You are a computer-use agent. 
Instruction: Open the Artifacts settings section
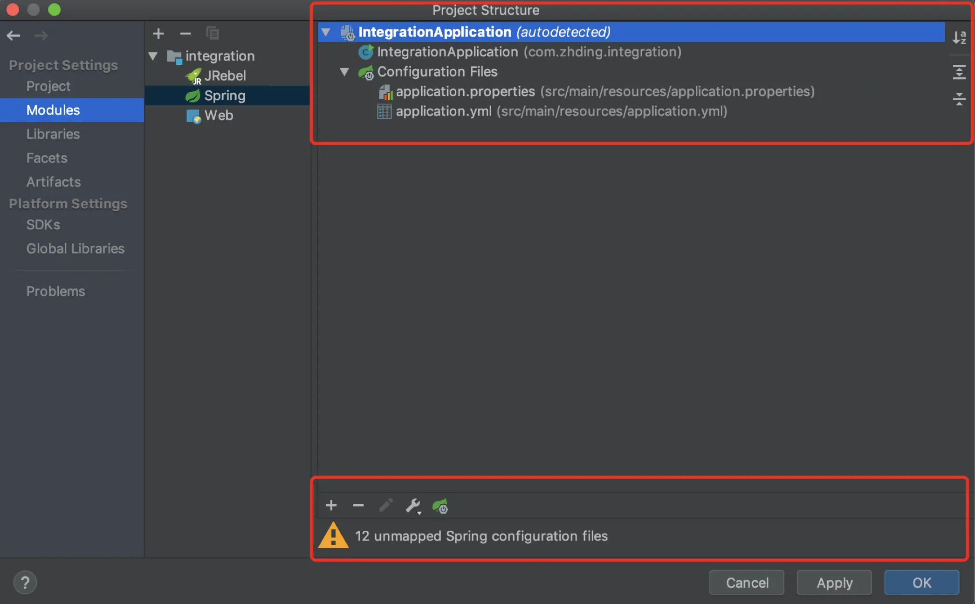(x=53, y=182)
